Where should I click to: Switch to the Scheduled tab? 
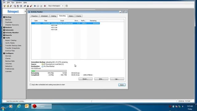(44, 16)
